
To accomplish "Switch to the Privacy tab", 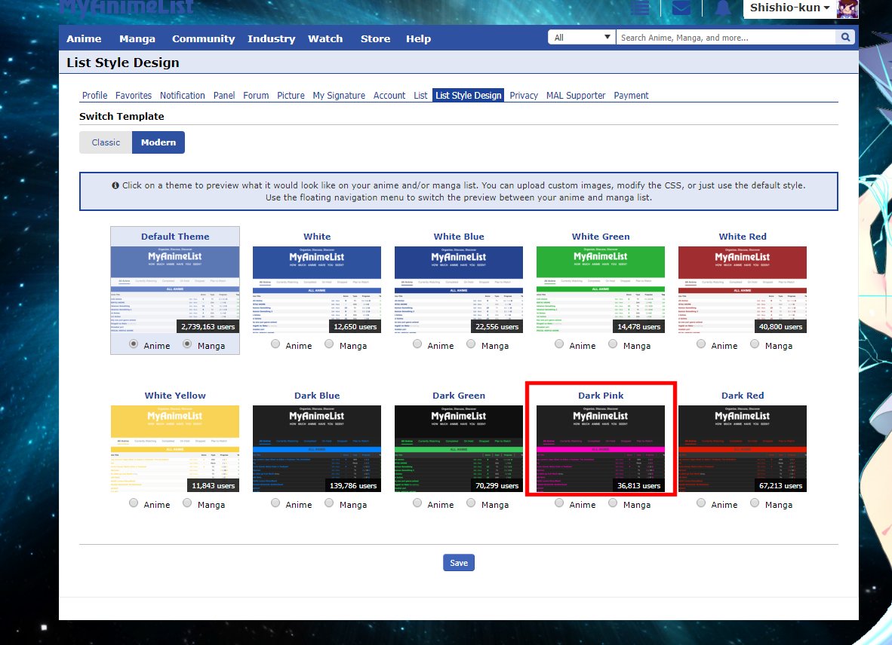I will (x=524, y=96).
